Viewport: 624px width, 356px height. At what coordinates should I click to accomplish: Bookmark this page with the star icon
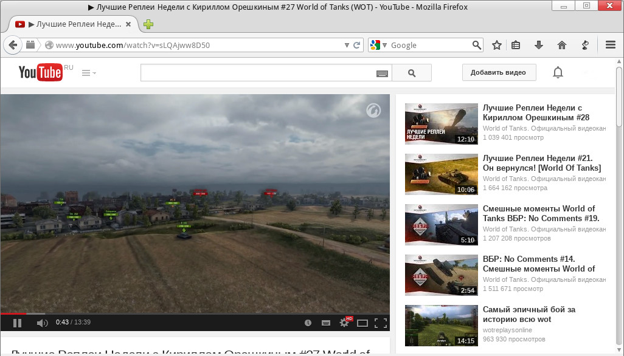(x=497, y=45)
